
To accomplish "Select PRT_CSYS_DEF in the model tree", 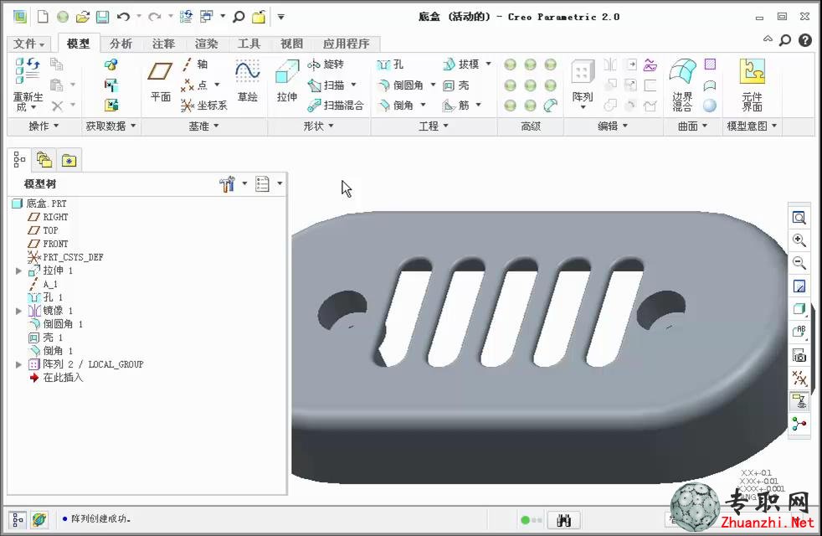I will coord(65,257).
